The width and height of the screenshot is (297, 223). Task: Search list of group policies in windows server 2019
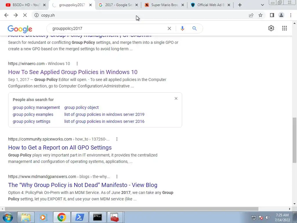pos(104,114)
